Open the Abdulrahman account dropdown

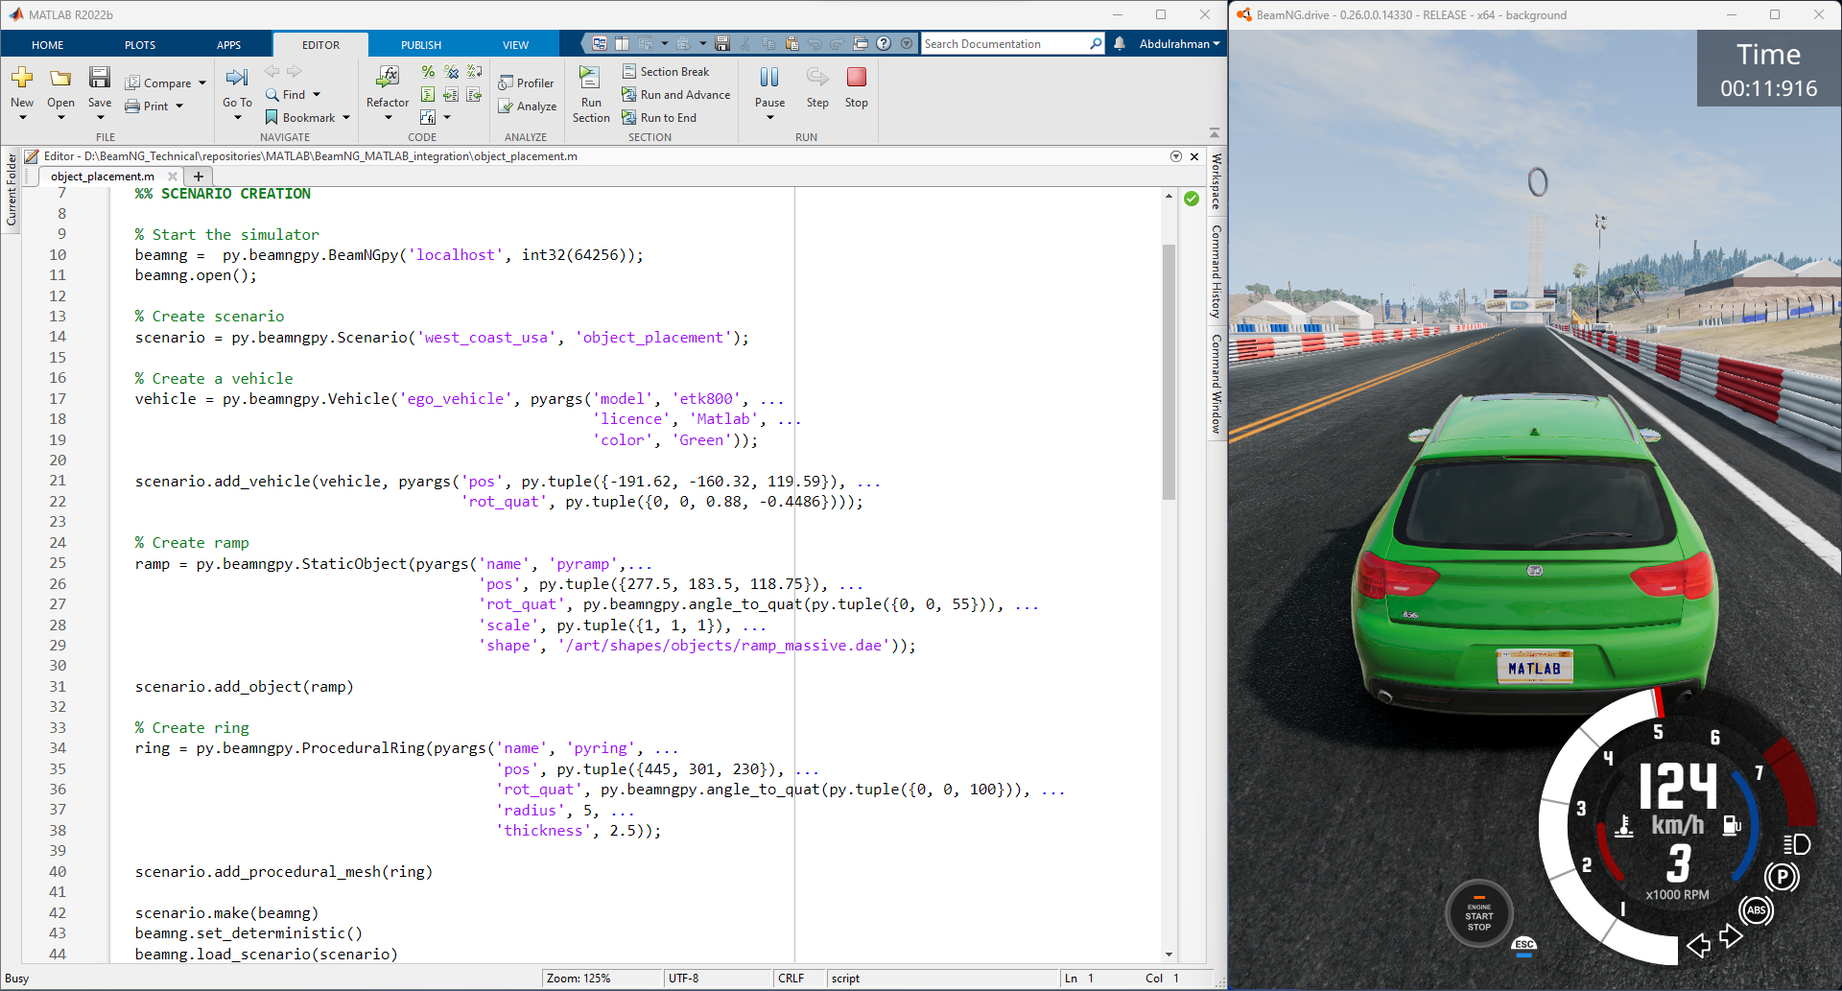tap(1179, 44)
